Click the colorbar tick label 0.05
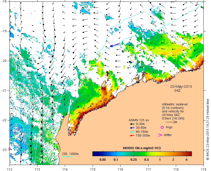The width and height of the screenshot is (211, 171). click(103, 160)
